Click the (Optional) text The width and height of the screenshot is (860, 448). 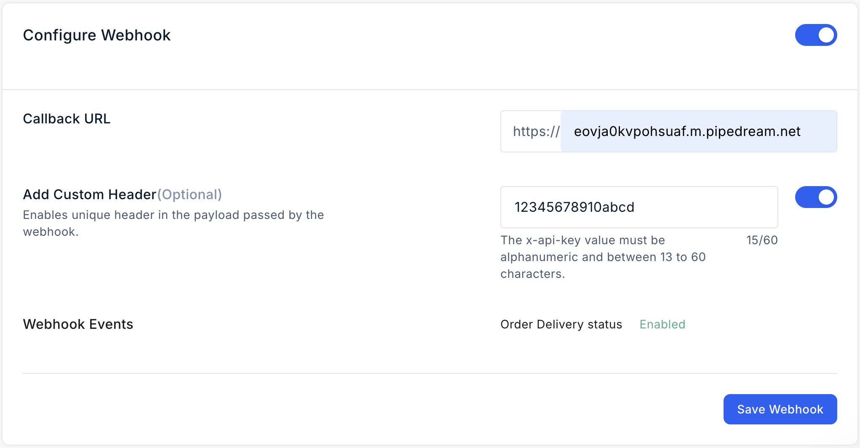tap(190, 195)
